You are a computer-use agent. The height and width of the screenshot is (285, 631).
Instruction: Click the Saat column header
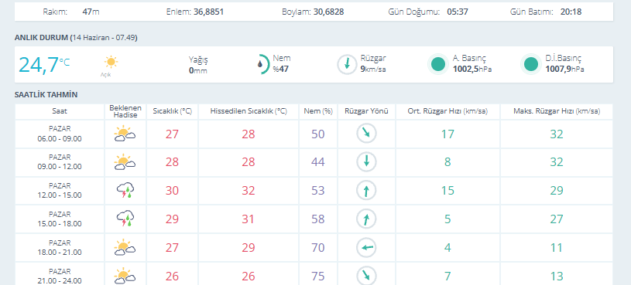click(60, 111)
